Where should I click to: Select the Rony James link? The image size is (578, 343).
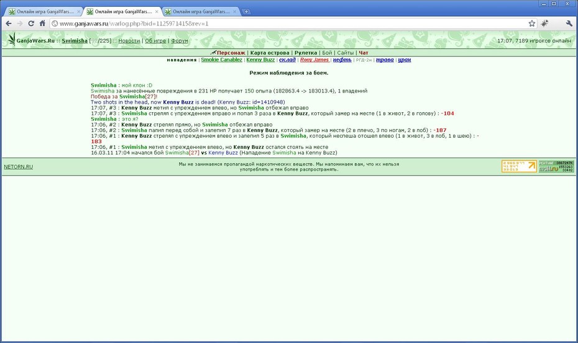click(x=314, y=60)
